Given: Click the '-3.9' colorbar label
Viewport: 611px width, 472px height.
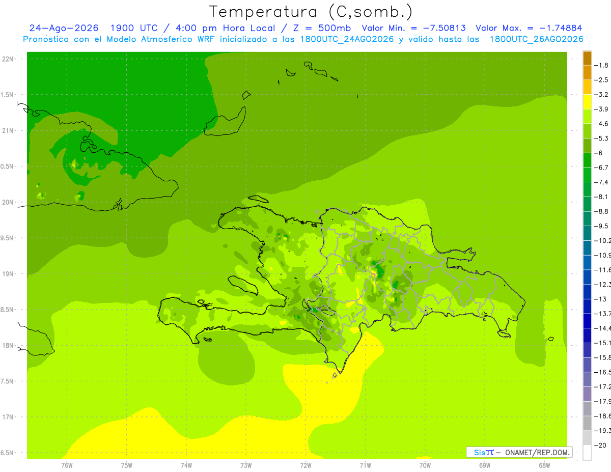Looking at the screenshot, I should coord(602,109).
